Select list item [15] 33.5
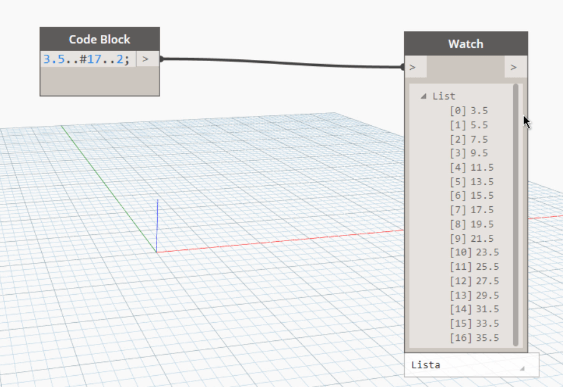563x387 pixels. (x=474, y=323)
